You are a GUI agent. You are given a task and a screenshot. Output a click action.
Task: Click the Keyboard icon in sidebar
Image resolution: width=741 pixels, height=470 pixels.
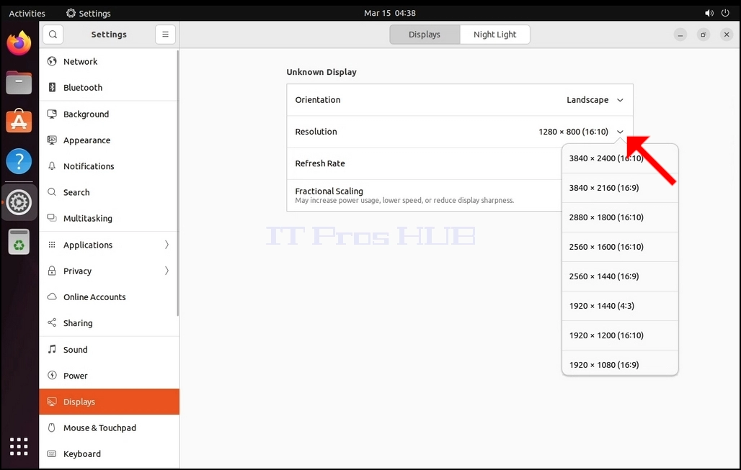(52, 453)
